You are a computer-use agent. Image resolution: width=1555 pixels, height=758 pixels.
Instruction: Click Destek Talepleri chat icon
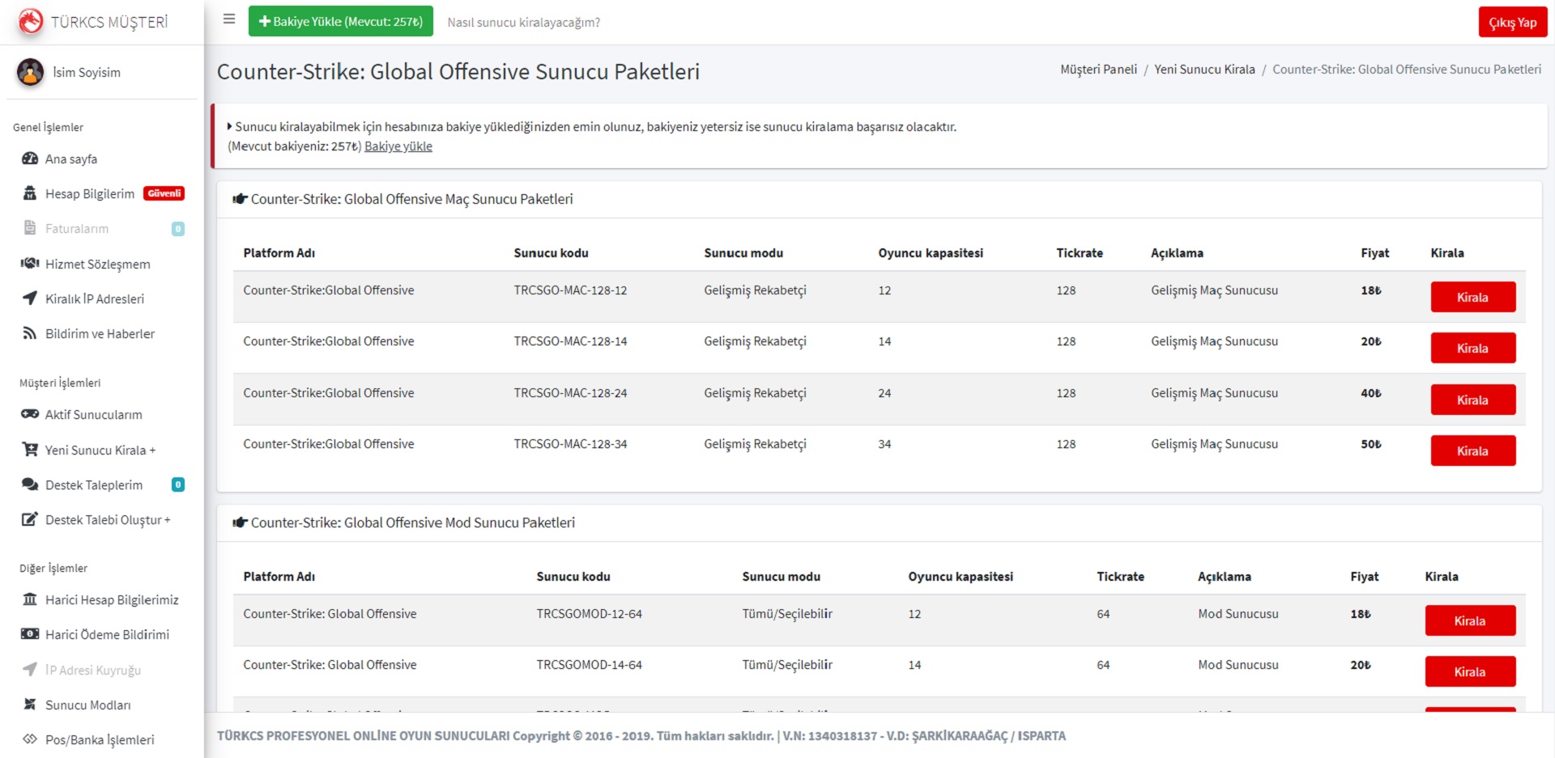pyautogui.click(x=30, y=485)
